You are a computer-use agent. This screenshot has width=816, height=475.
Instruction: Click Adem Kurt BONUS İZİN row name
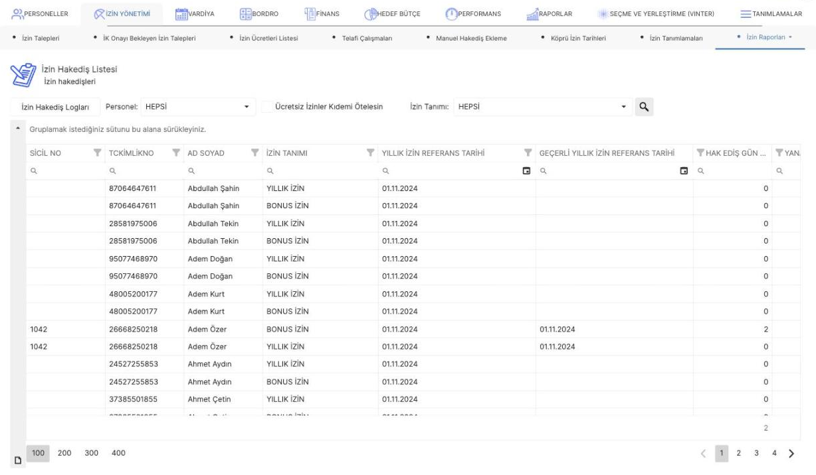click(206, 311)
